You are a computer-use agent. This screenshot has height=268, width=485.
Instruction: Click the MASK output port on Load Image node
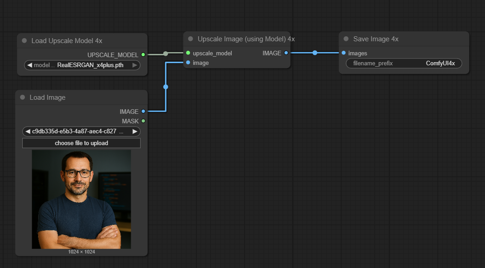(143, 121)
